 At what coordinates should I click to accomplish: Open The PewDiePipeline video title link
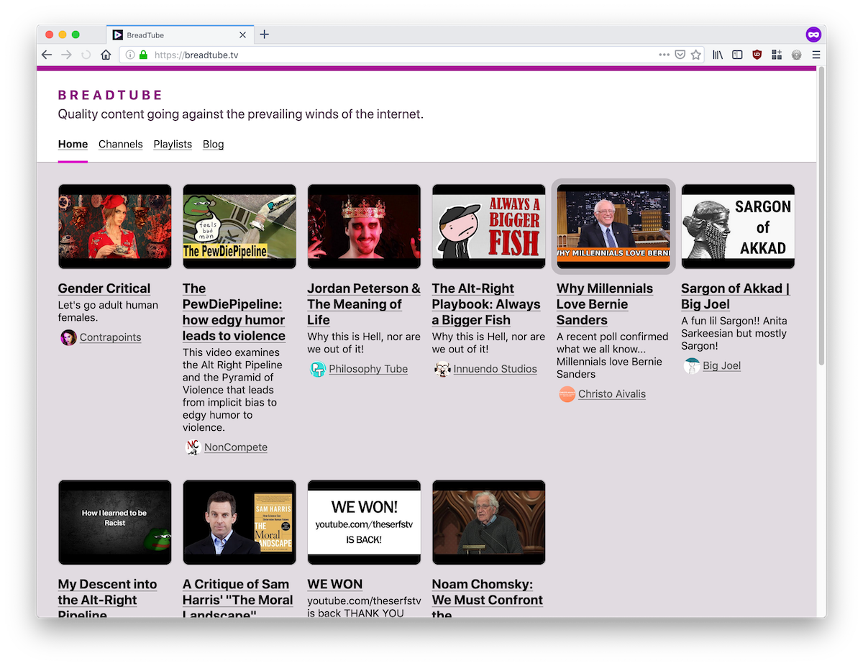pyautogui.click(x=234, y=312)
